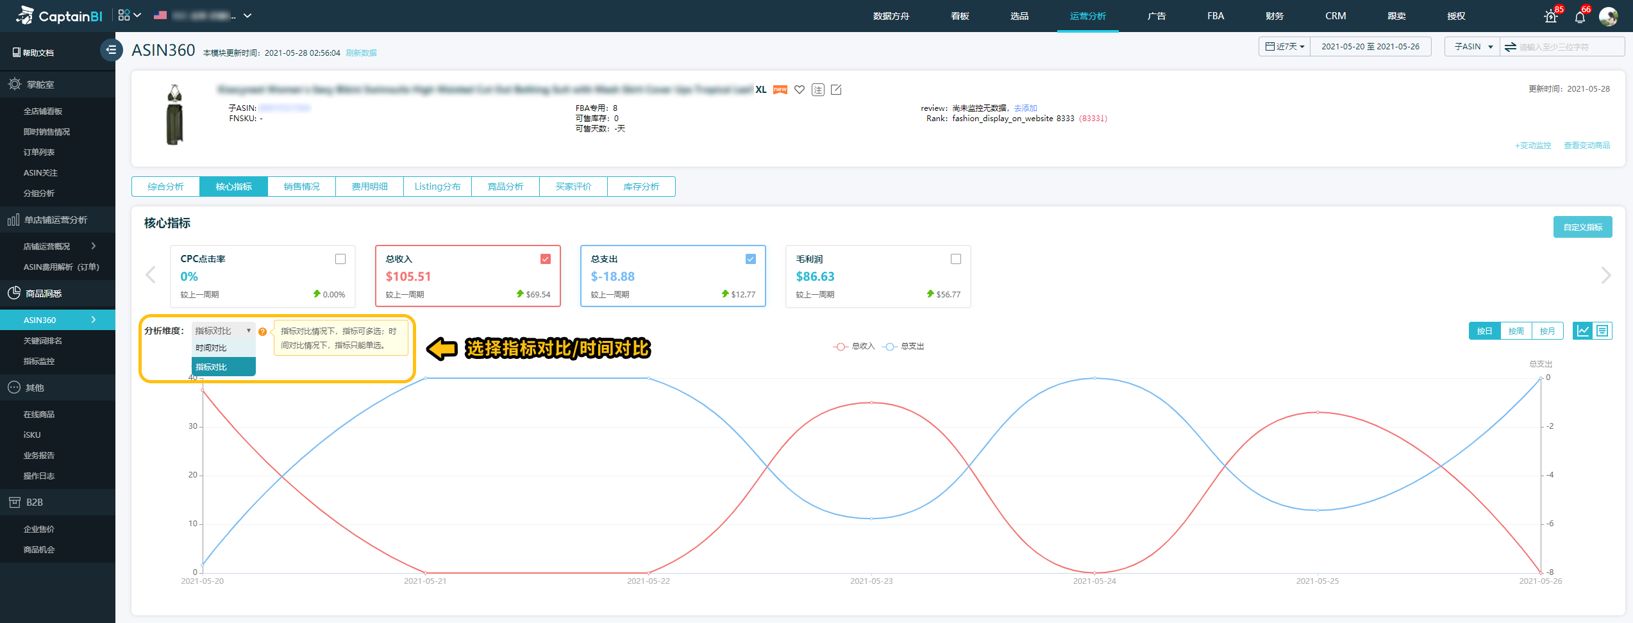Click the edit pencil icon beside product title
This screenshot has width=1633, height=623.
click(x=836, y=90)
